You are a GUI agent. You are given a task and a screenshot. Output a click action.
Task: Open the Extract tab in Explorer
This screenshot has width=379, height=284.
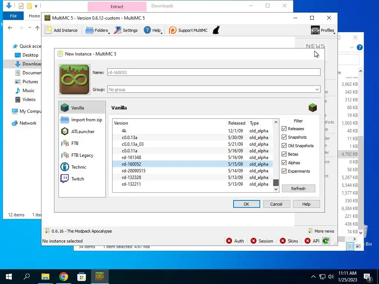click(x=117, y=7)
